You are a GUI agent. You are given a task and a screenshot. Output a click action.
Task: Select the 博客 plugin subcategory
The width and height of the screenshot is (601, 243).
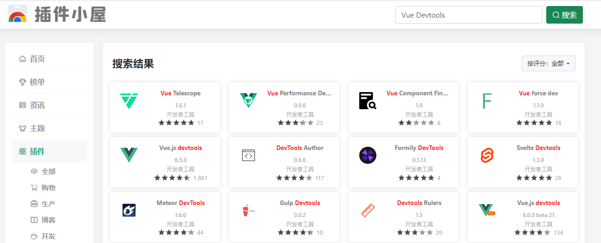pos(49,220)
